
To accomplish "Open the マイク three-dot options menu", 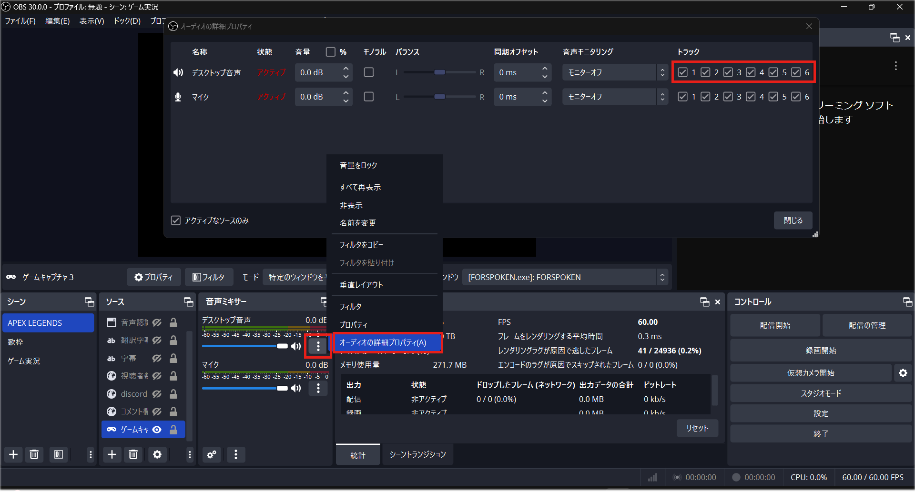I will (318, 388).
